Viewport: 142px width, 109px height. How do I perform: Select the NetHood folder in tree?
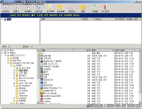point(22,88)
